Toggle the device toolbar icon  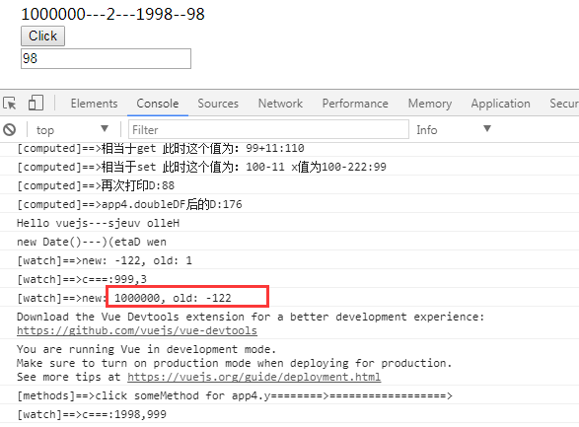click(x=36, y=103)
